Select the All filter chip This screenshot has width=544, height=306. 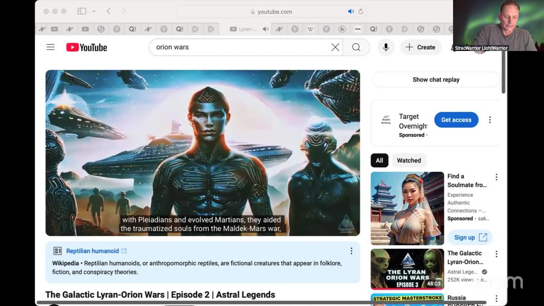click(x=380, y=160)
